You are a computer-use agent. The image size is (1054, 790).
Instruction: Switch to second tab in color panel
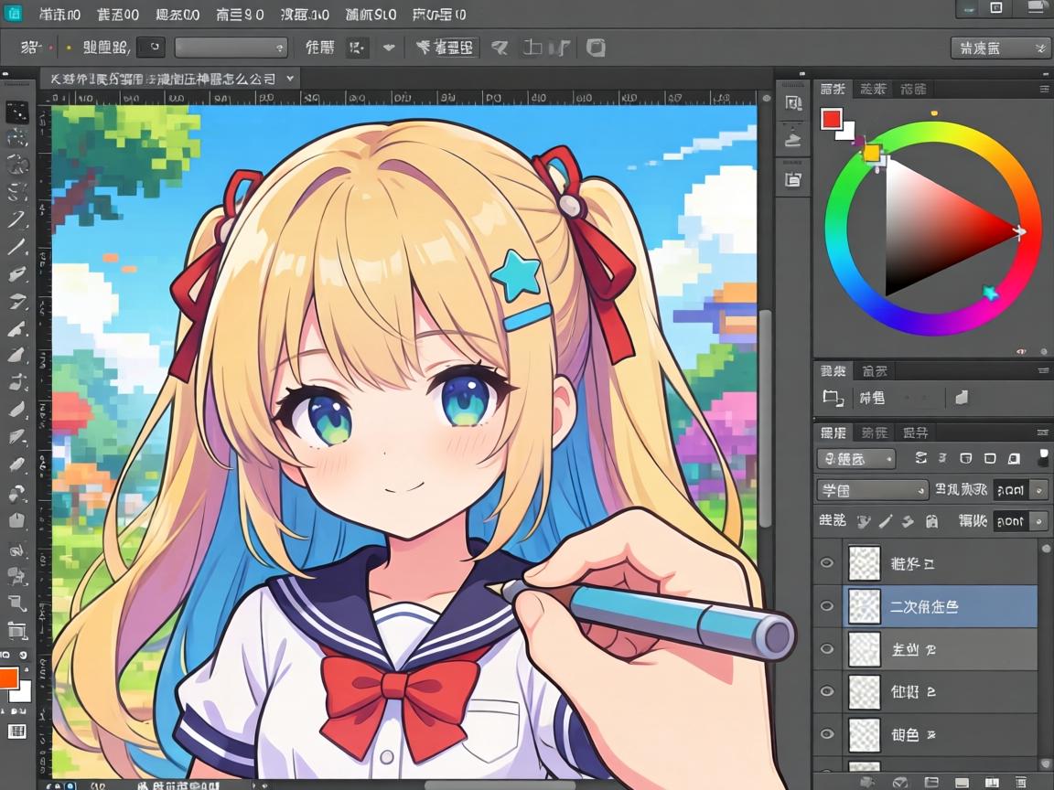tap(873, 89)
